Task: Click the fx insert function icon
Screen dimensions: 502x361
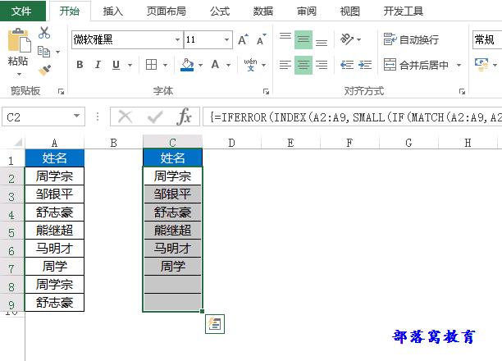Action: pos(185,117)
